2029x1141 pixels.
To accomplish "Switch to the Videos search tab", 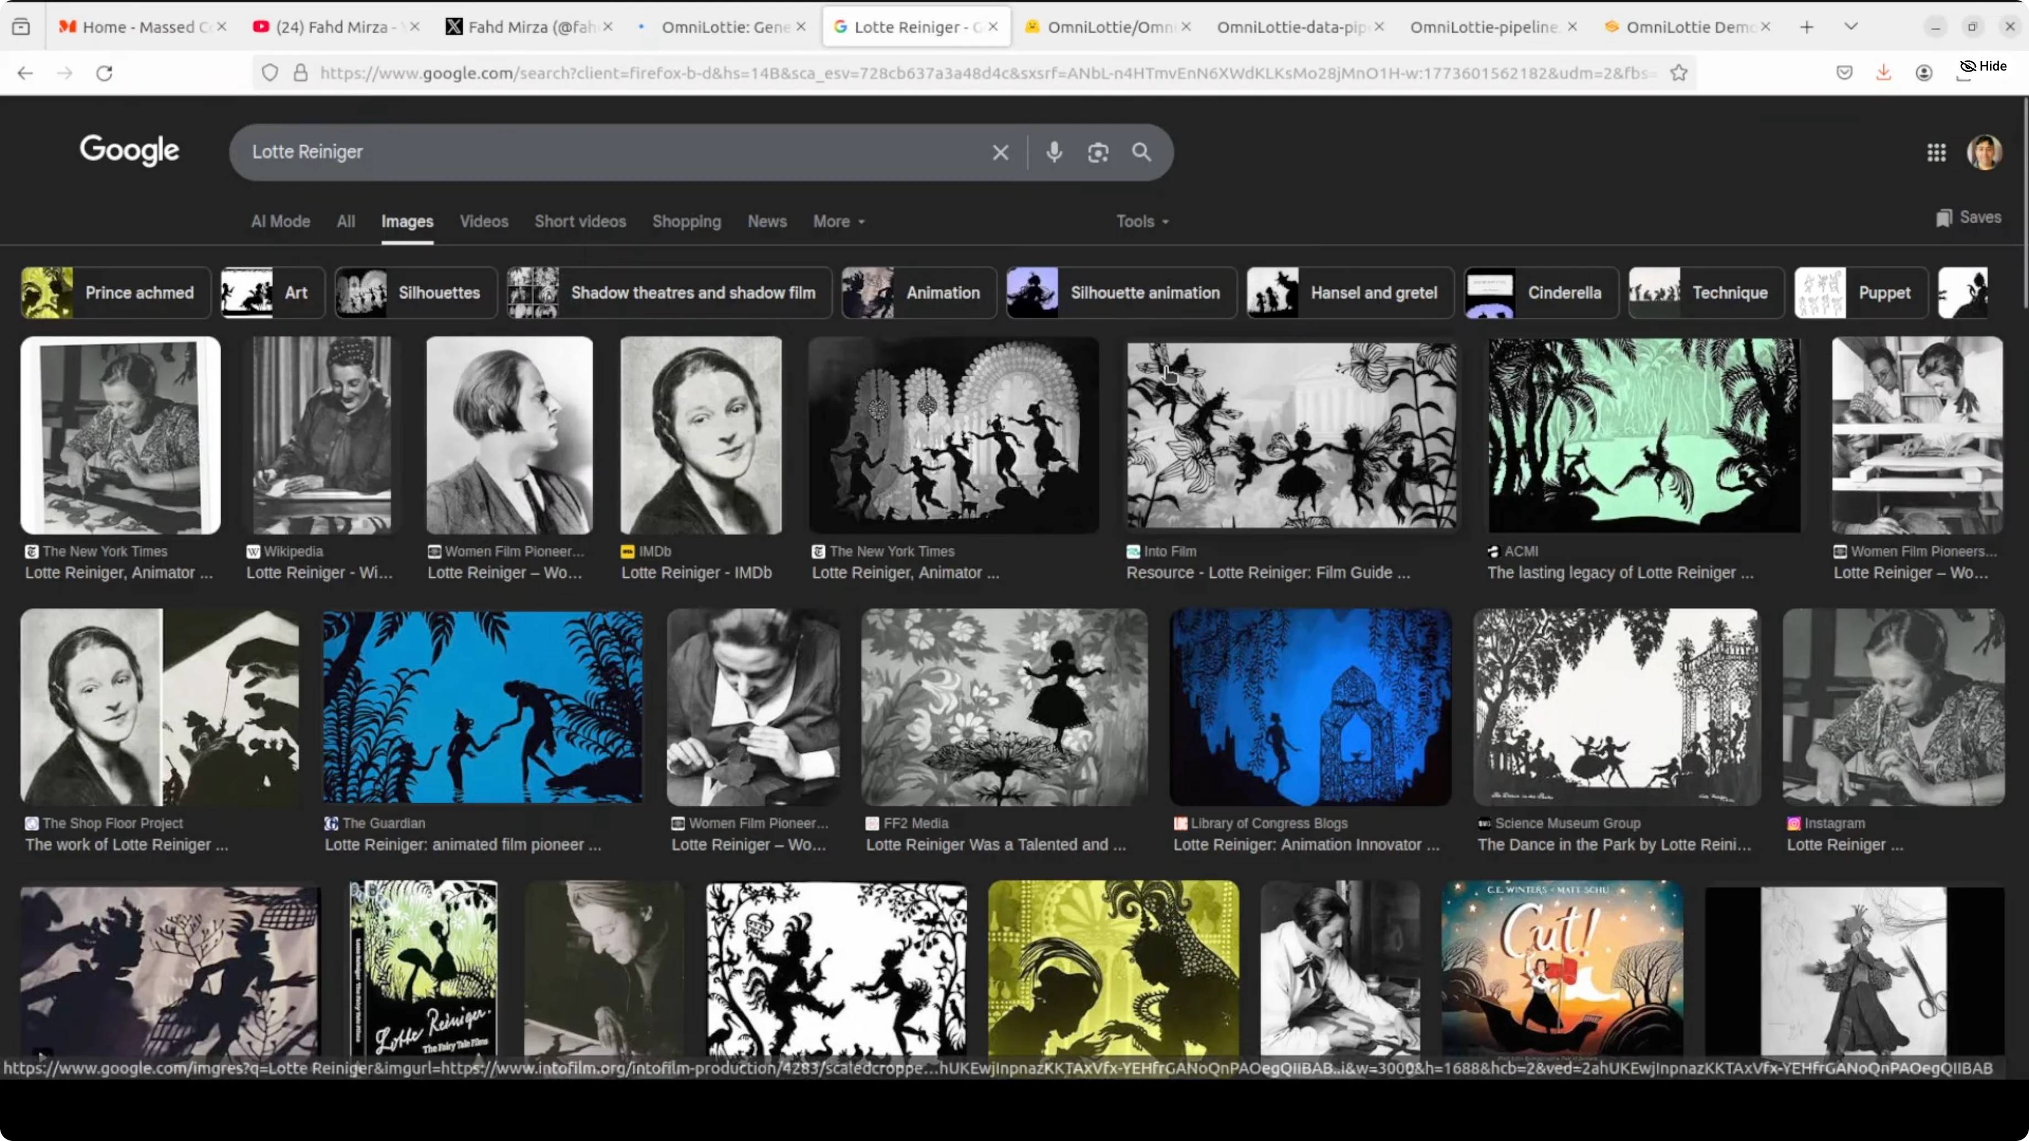I will tap(484, 221).
